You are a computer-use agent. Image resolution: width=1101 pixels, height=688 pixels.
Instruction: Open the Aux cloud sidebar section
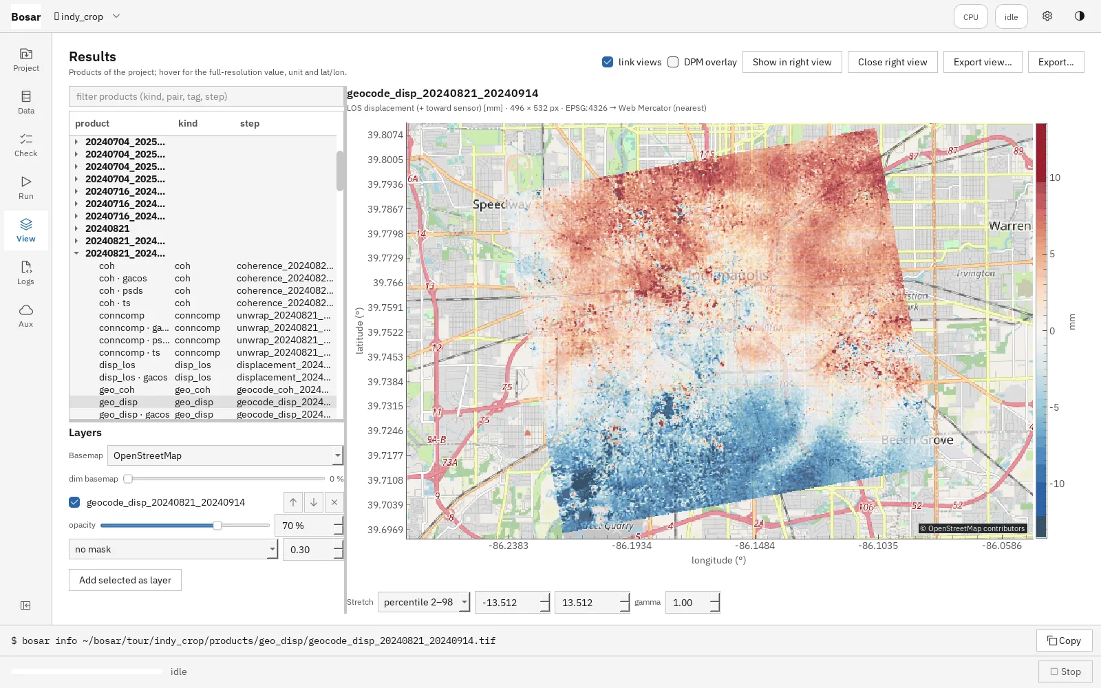tap(26, 315)
